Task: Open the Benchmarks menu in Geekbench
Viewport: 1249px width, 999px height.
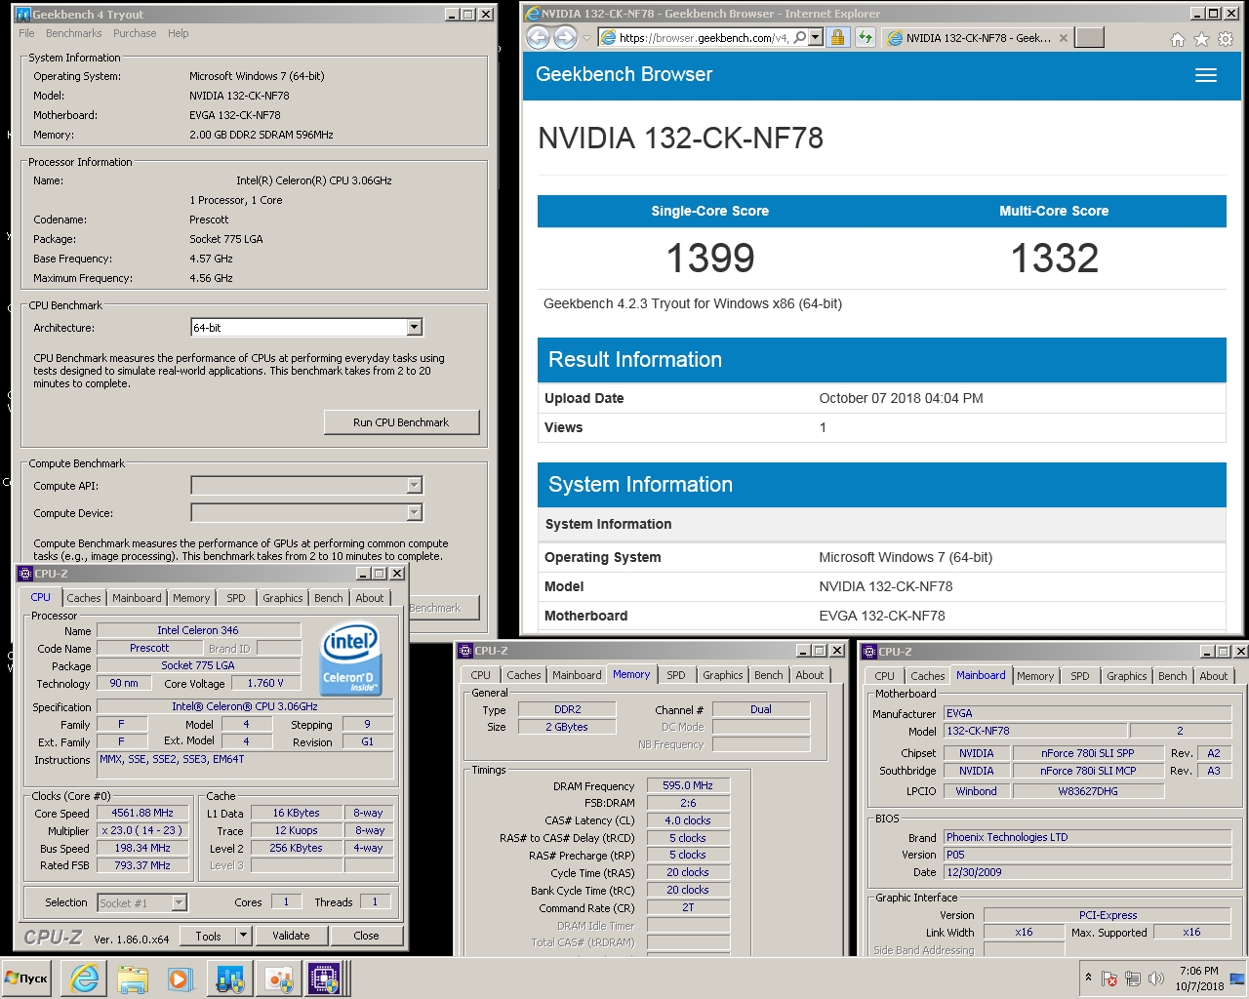Action: pyautogui.click(x=74, y=33)
